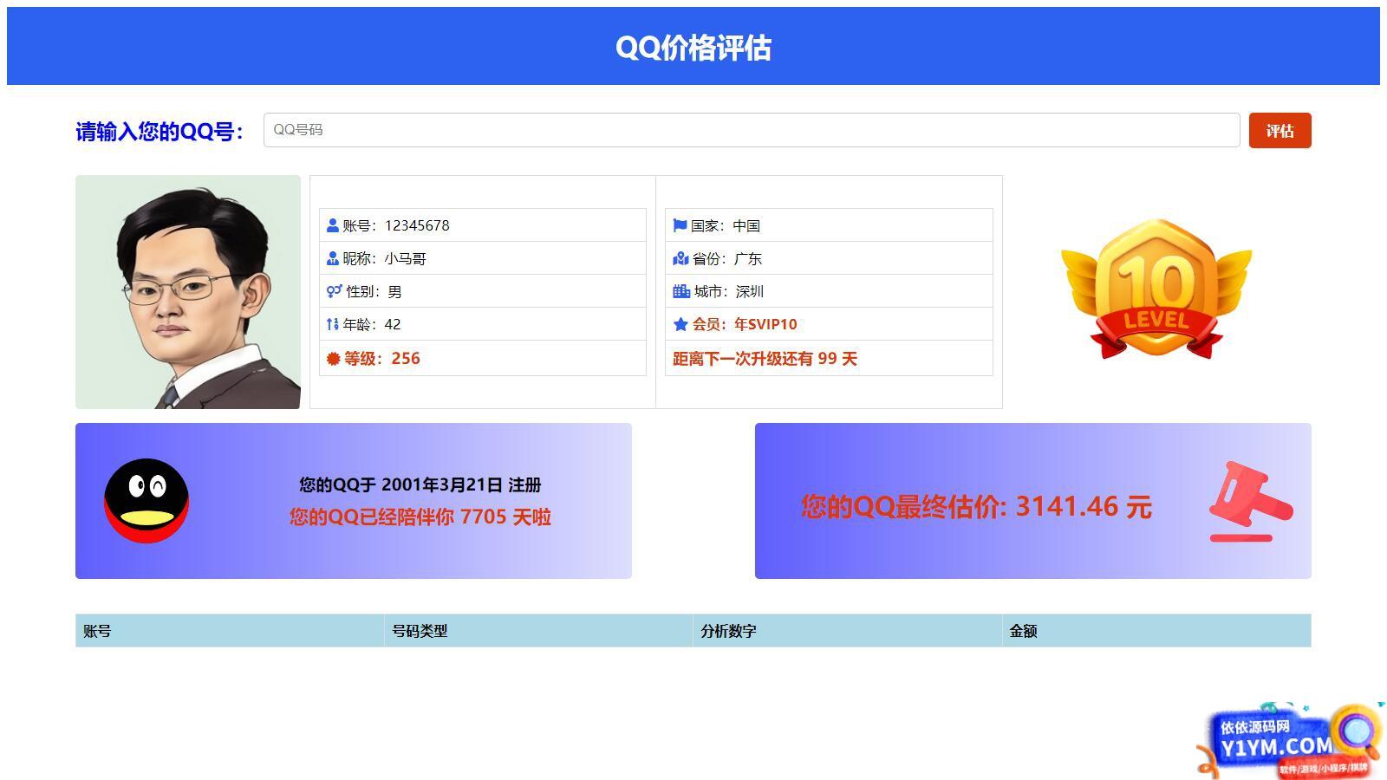The width and height of the screenshot is (1387, 780).
Task: Click the gender value 男
Action: click(395, 291)
